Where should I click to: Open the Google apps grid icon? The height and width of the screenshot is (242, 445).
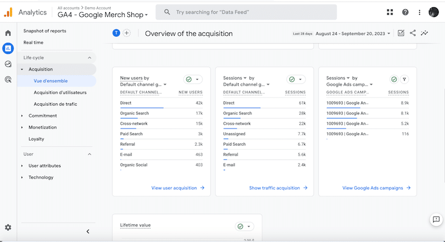390,12
